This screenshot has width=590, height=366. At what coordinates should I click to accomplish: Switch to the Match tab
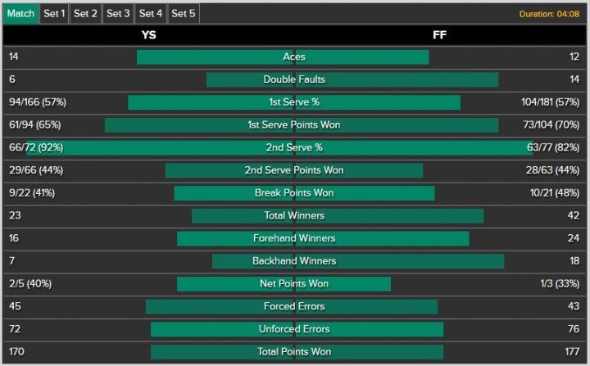[x=20, y=14]
